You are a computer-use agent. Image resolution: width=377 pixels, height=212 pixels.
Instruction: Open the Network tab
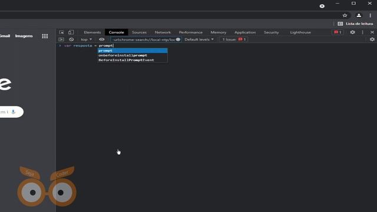point(163,32)
